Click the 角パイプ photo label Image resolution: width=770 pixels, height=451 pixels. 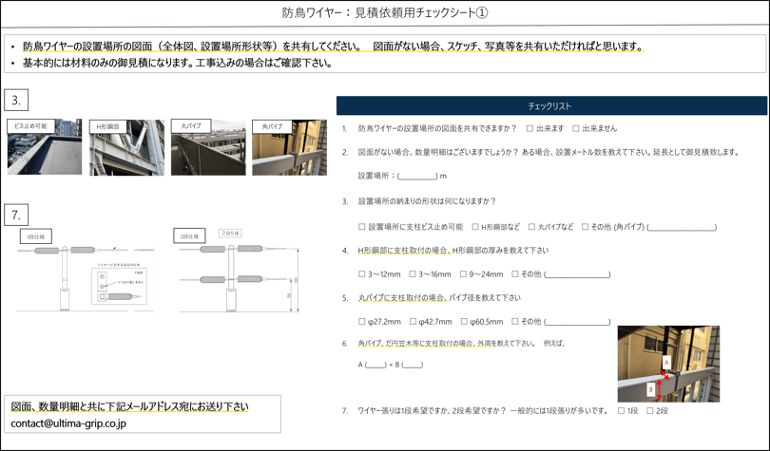(272, 126)
